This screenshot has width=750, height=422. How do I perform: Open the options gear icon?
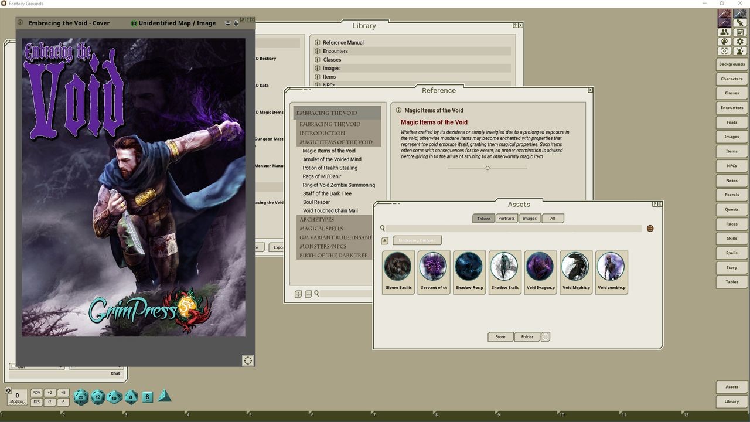pos(740,42)
